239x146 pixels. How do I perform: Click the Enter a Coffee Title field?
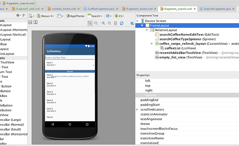pos(70,58)
